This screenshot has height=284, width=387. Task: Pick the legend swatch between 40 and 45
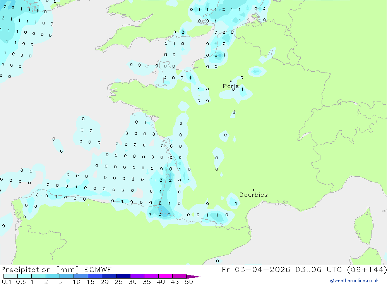point(165,276)
